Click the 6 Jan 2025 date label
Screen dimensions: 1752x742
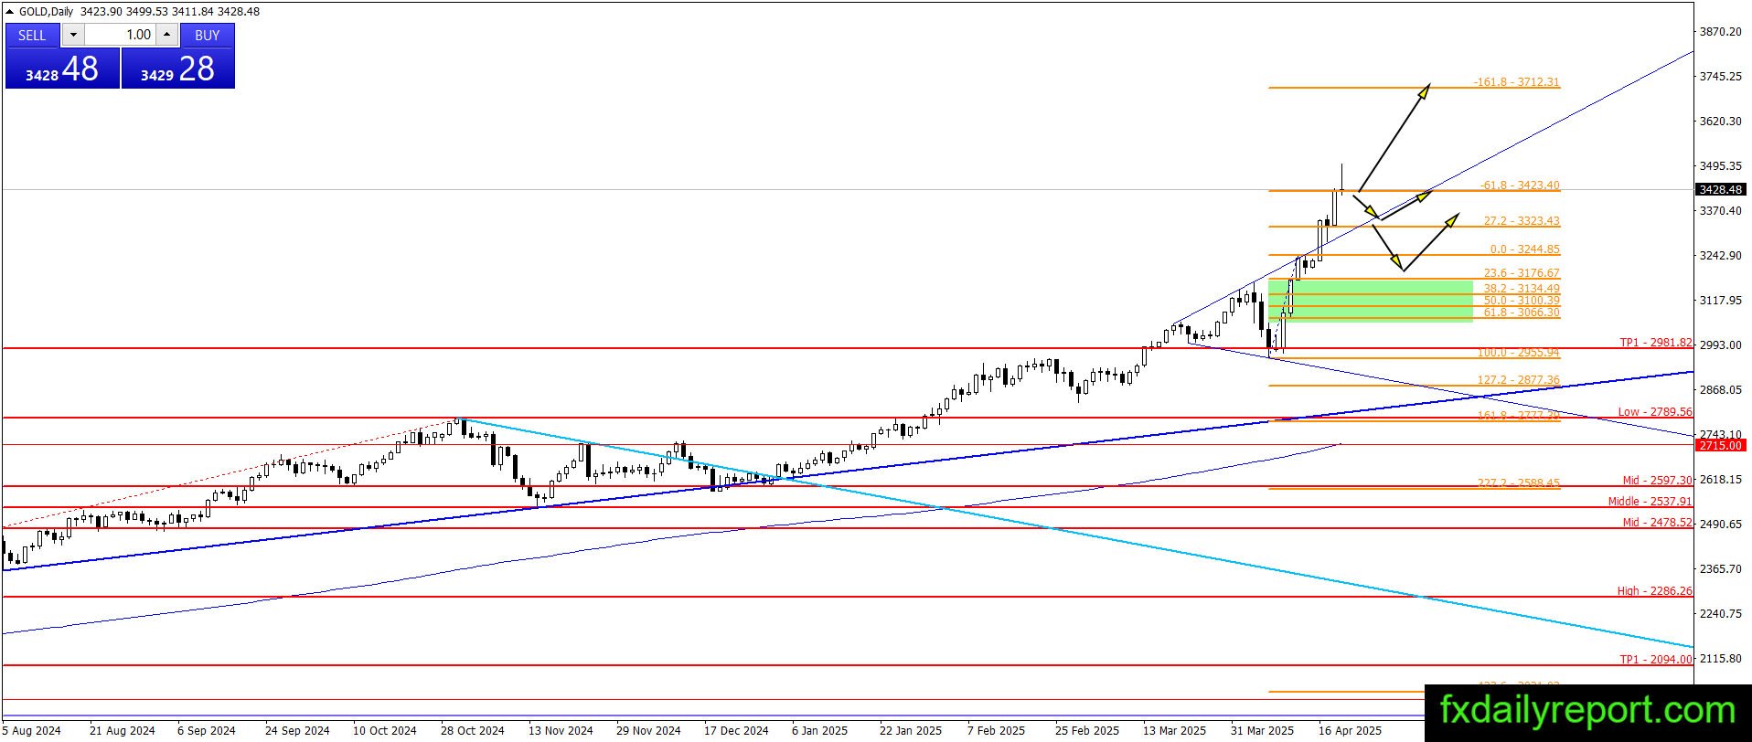click(x=820, y=731)
